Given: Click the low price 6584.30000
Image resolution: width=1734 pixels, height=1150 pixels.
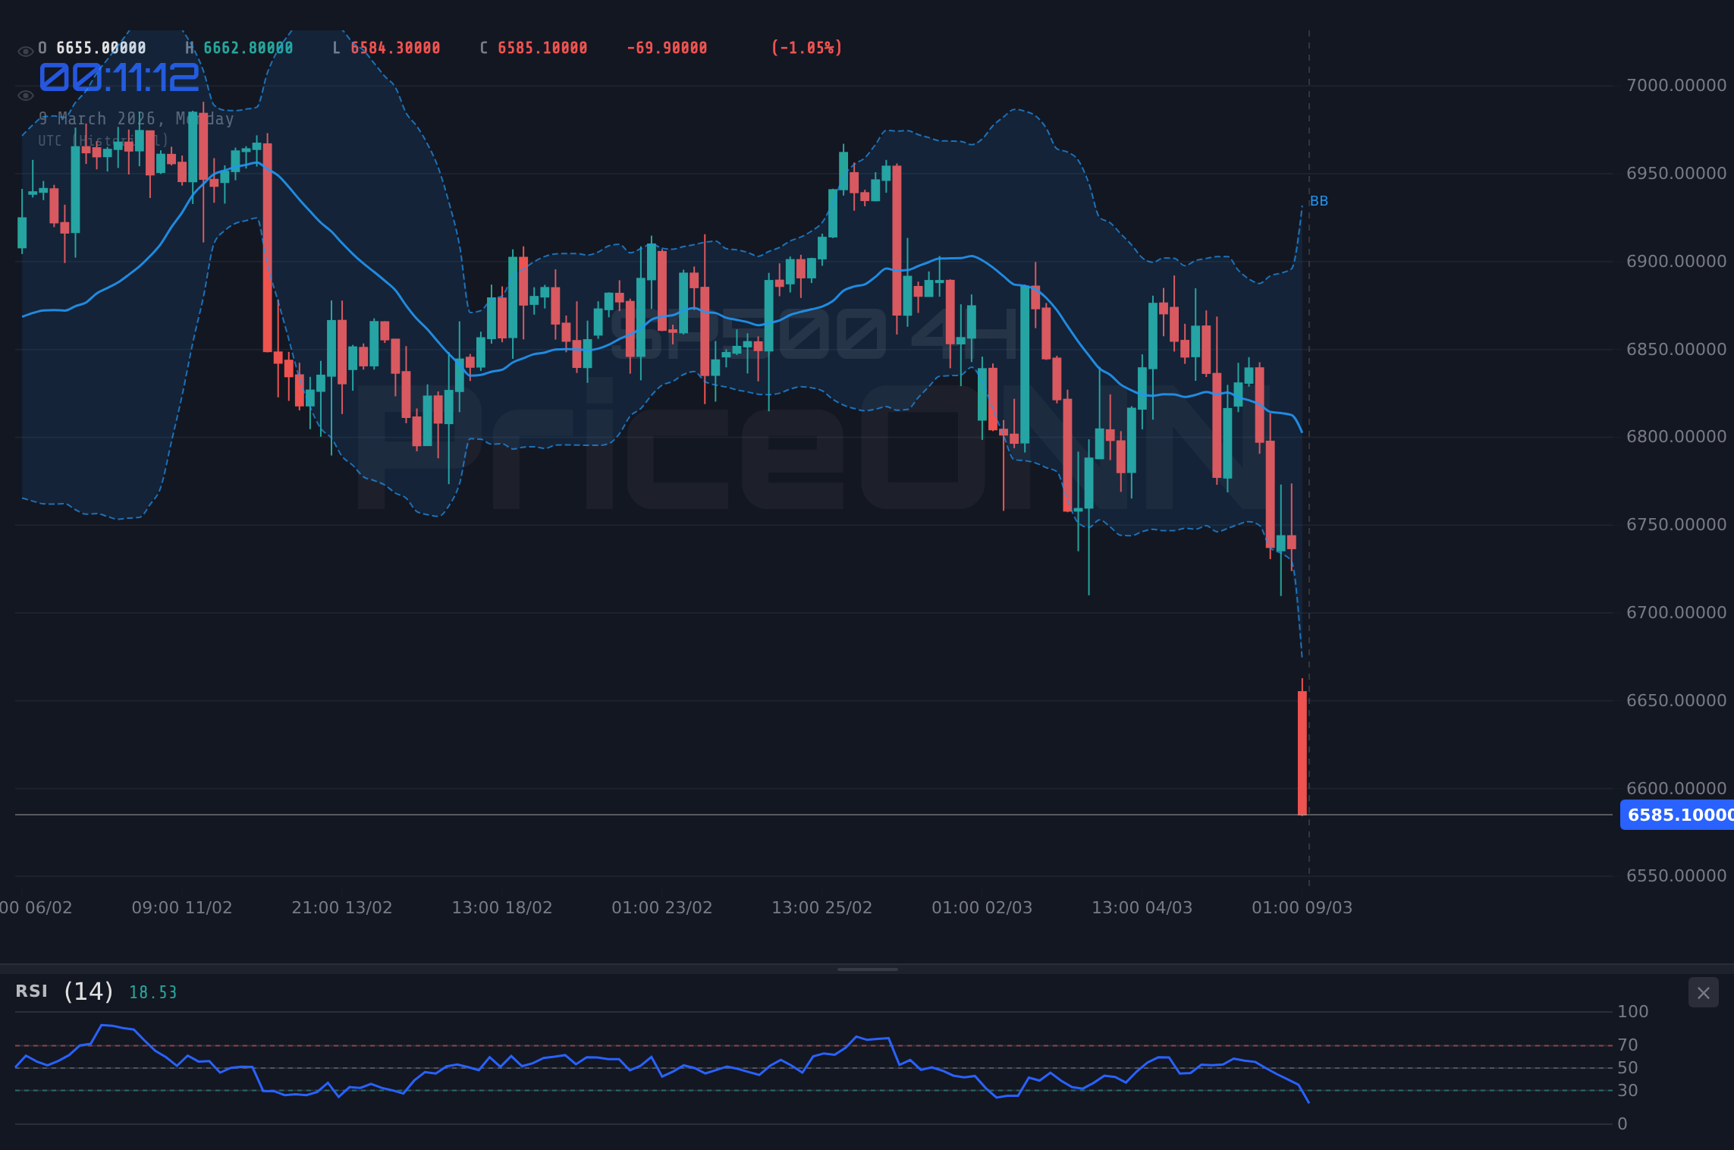Looking at the screenshot, I should 395,48.
